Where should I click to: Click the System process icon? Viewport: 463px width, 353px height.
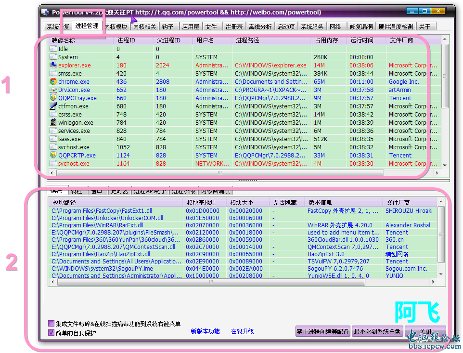53,57
